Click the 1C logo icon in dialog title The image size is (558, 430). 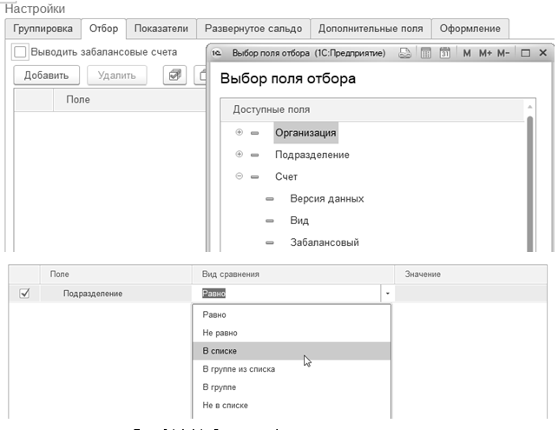tap(216, 53)
